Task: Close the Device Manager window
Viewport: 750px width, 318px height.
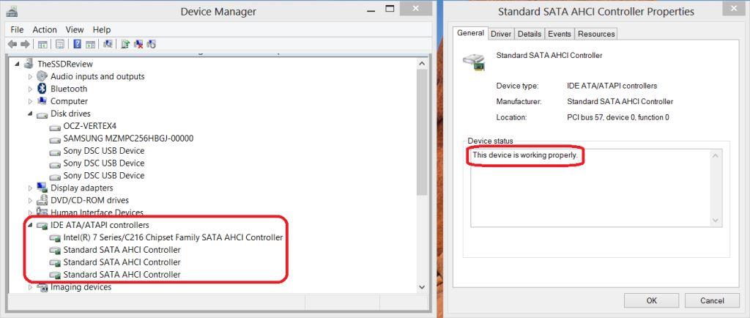Action: 416,9
